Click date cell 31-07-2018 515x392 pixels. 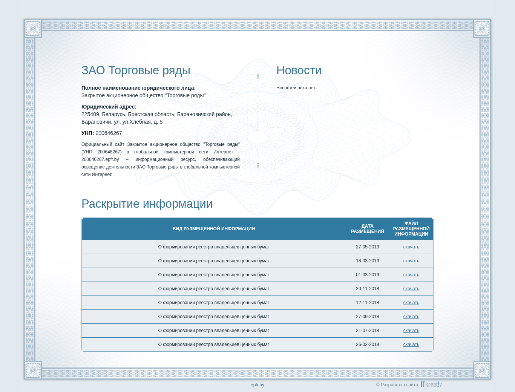click(368, 331)
